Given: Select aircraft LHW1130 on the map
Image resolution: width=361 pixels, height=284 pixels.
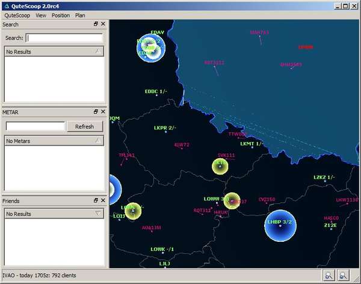Looking at the screenshot, I should 347,200.
